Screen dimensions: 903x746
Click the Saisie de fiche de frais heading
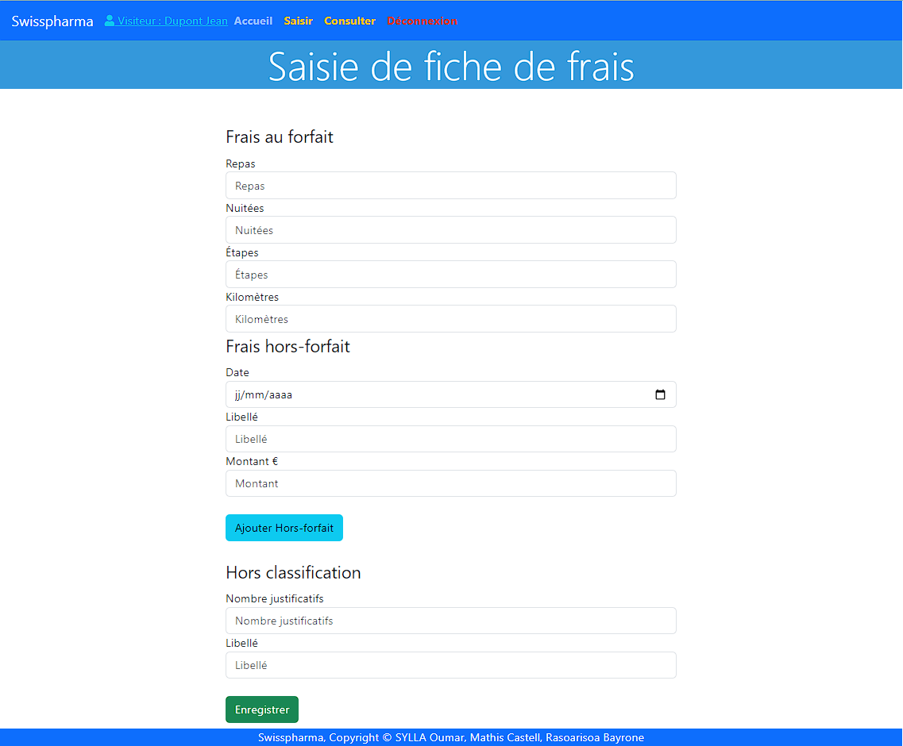click(x=451, y=66)
